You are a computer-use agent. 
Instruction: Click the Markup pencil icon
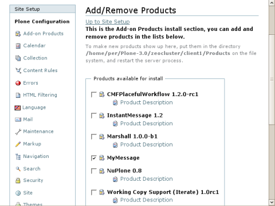[x=18, y=144]
